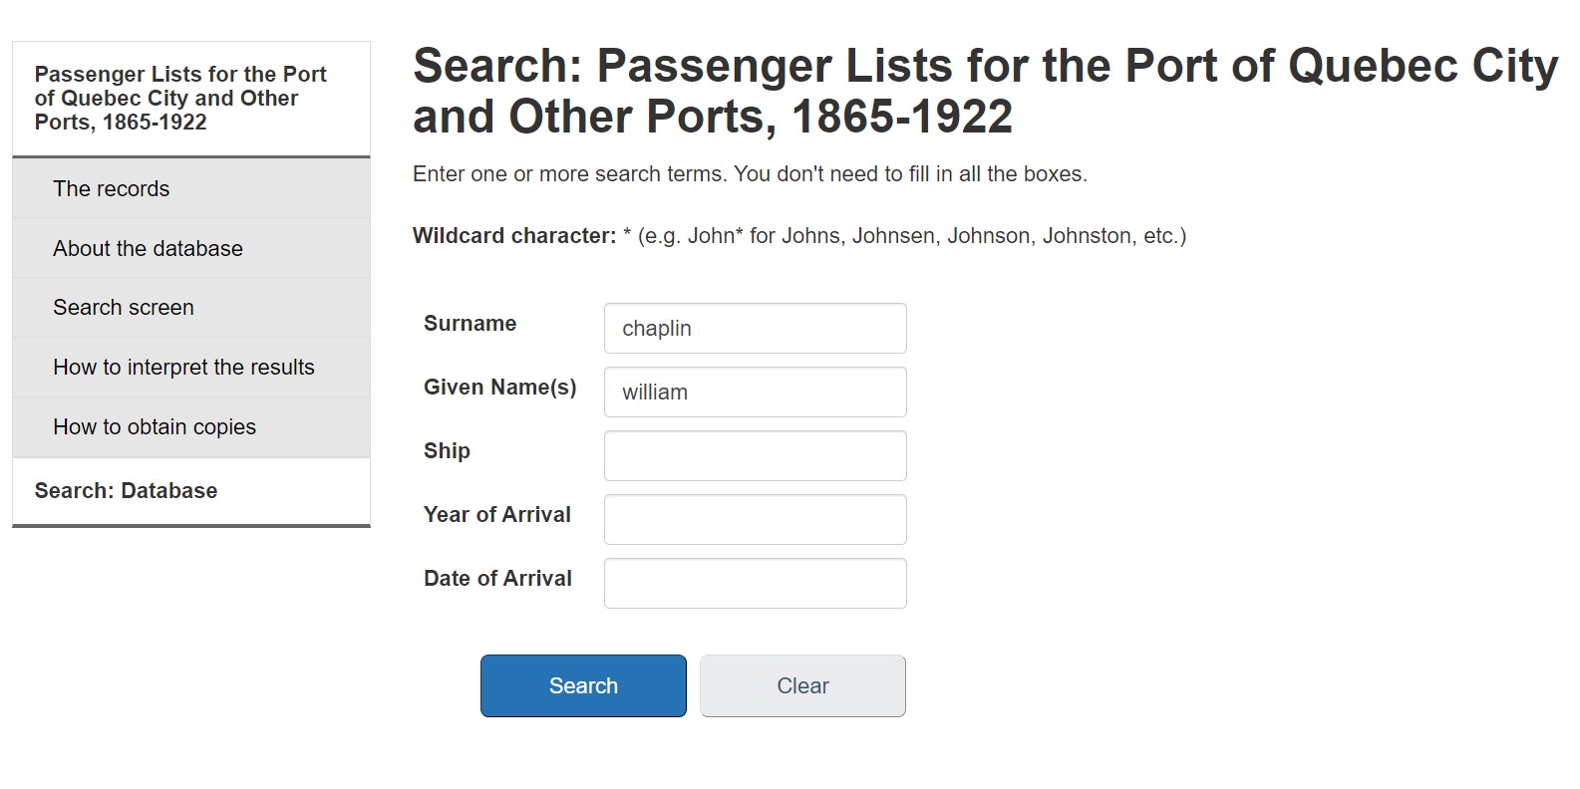The width and height of the screenshot is (1580, 789).
Task: Click the empty Ship input box
Action: 755,456
